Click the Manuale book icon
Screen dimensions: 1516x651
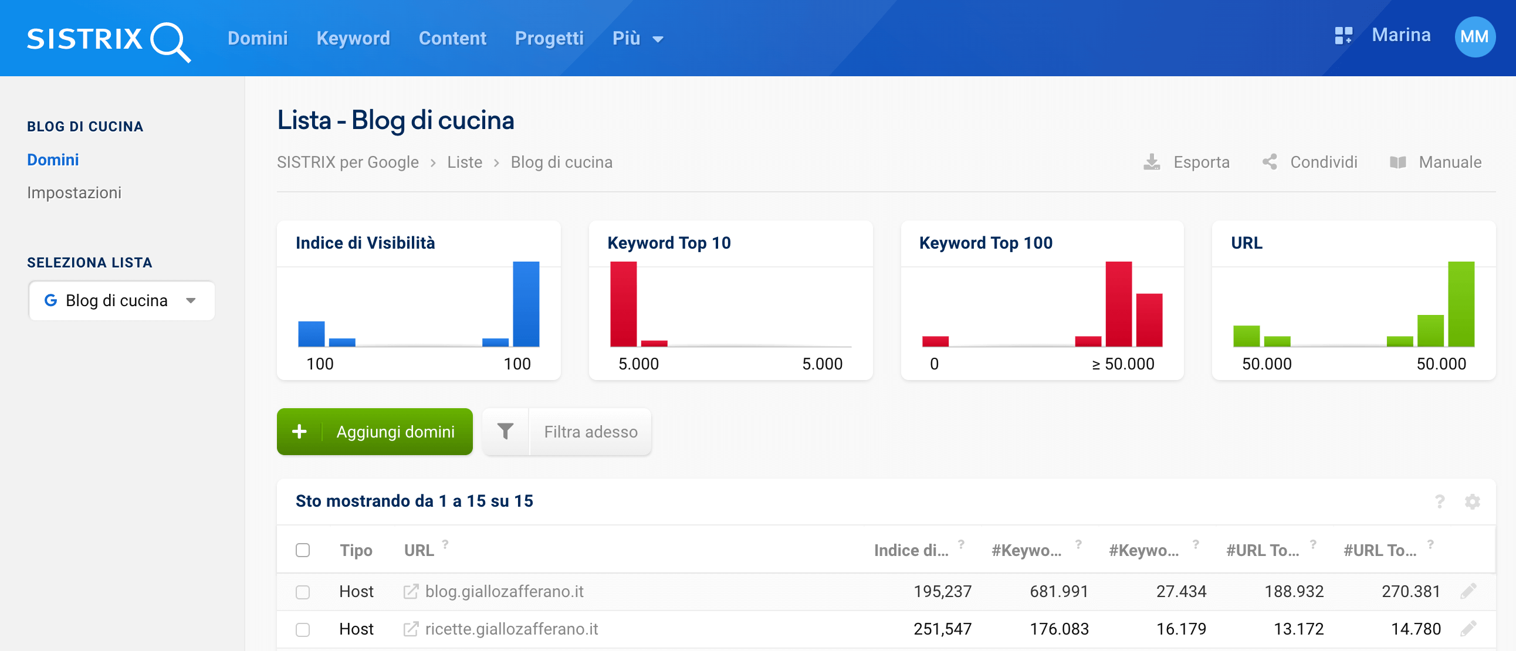[x=1398, y=162]
